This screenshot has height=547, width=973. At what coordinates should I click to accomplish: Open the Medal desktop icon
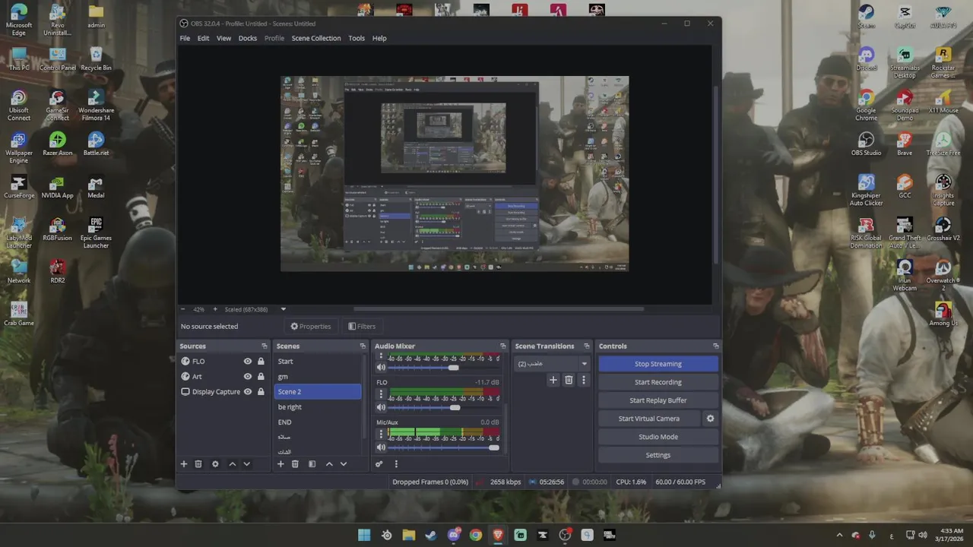tap(96, 187)
